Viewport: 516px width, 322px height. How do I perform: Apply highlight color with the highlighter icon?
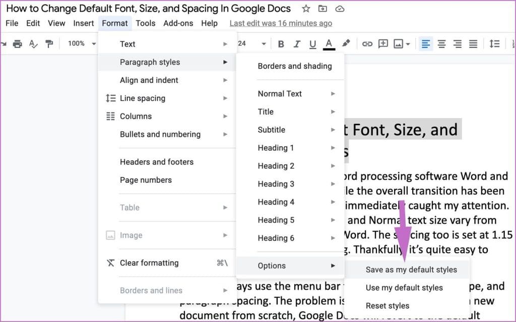[x=346, y=44]
